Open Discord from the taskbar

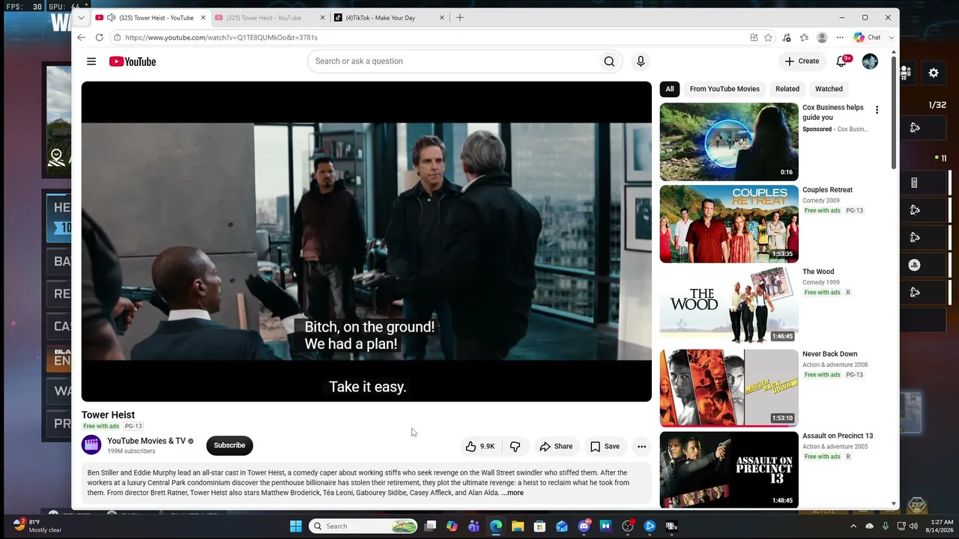pos(584,526)
